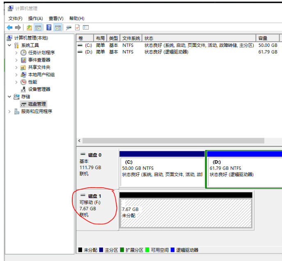Open 设备管理器 in the tree
282x261 pixels.
[x=39, y=89]
